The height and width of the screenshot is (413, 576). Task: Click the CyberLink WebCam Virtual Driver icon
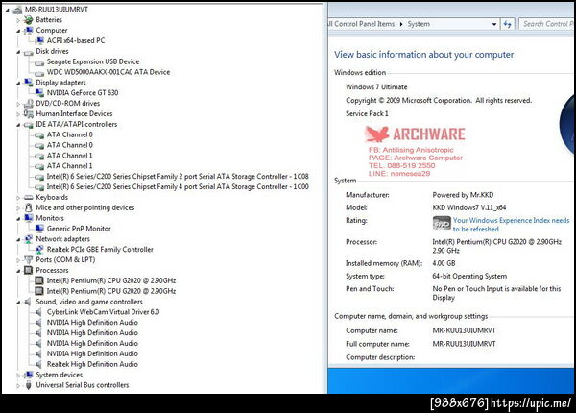point(38,312)
